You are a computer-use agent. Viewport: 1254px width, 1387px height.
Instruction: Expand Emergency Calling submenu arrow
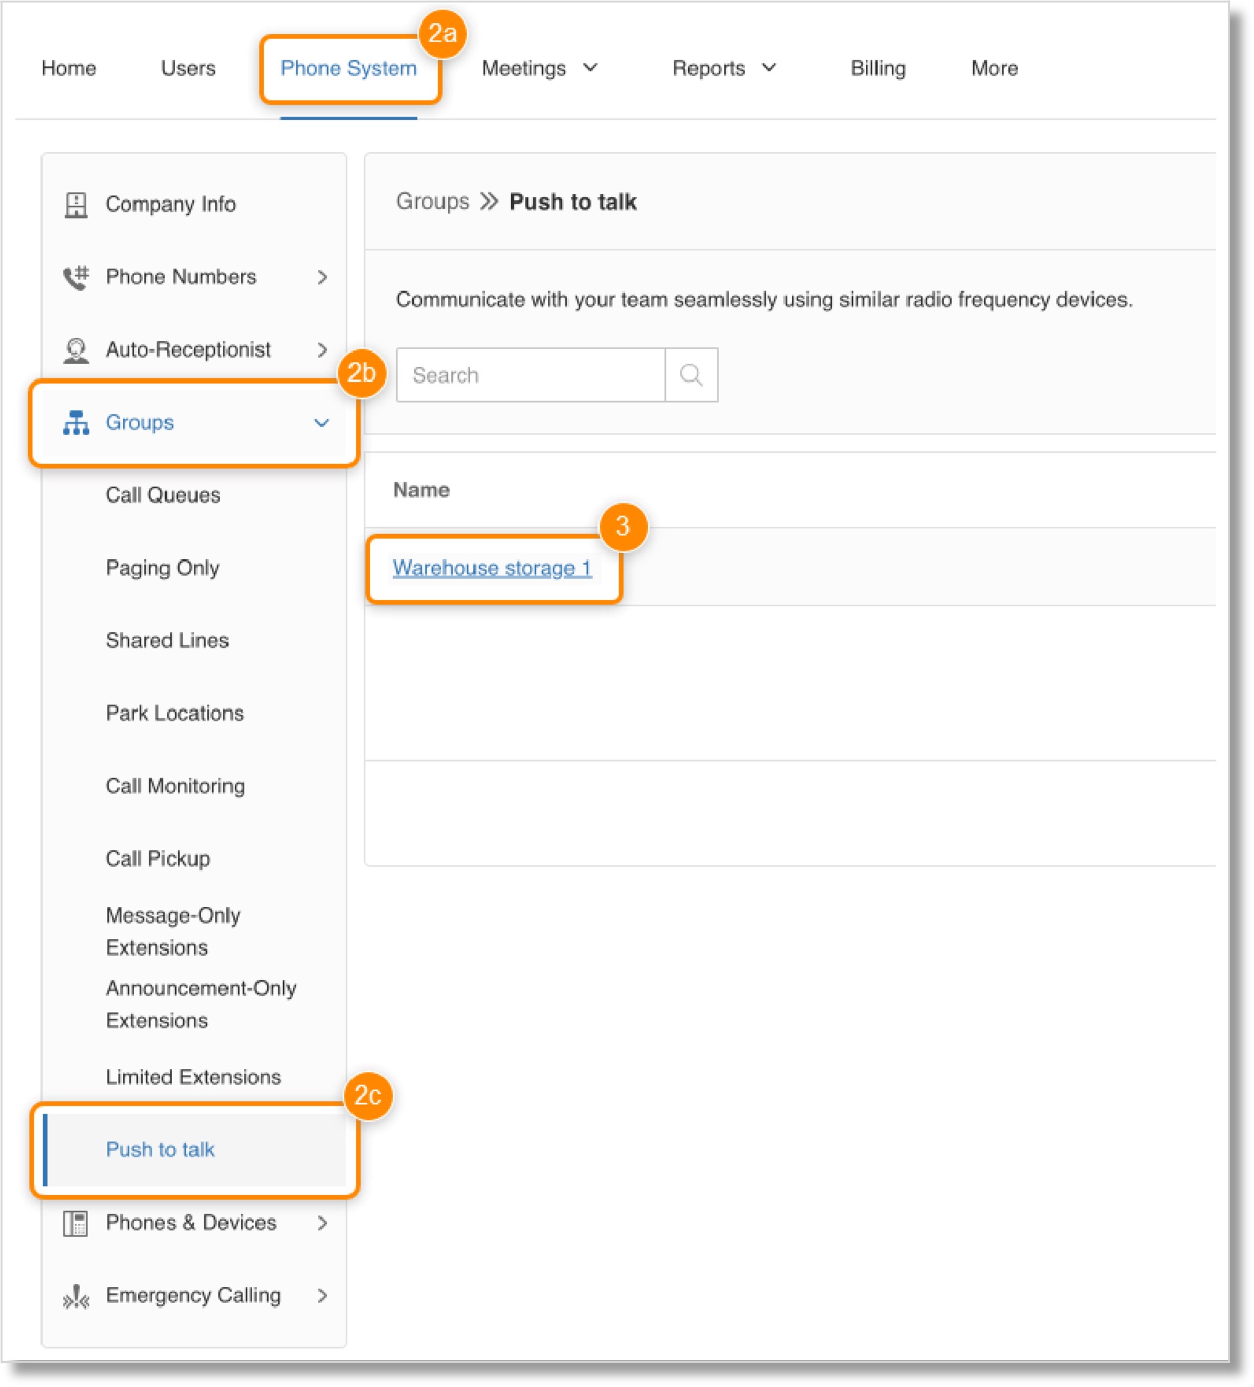tap(322, 1296)
